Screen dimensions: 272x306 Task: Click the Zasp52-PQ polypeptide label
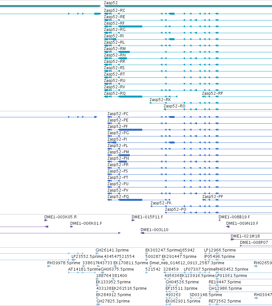pos(118,197)
